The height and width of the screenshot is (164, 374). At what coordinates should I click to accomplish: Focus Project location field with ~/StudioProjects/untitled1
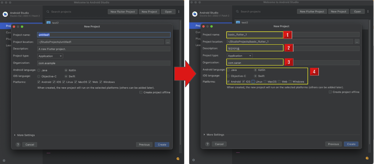[x=101, y=42]
